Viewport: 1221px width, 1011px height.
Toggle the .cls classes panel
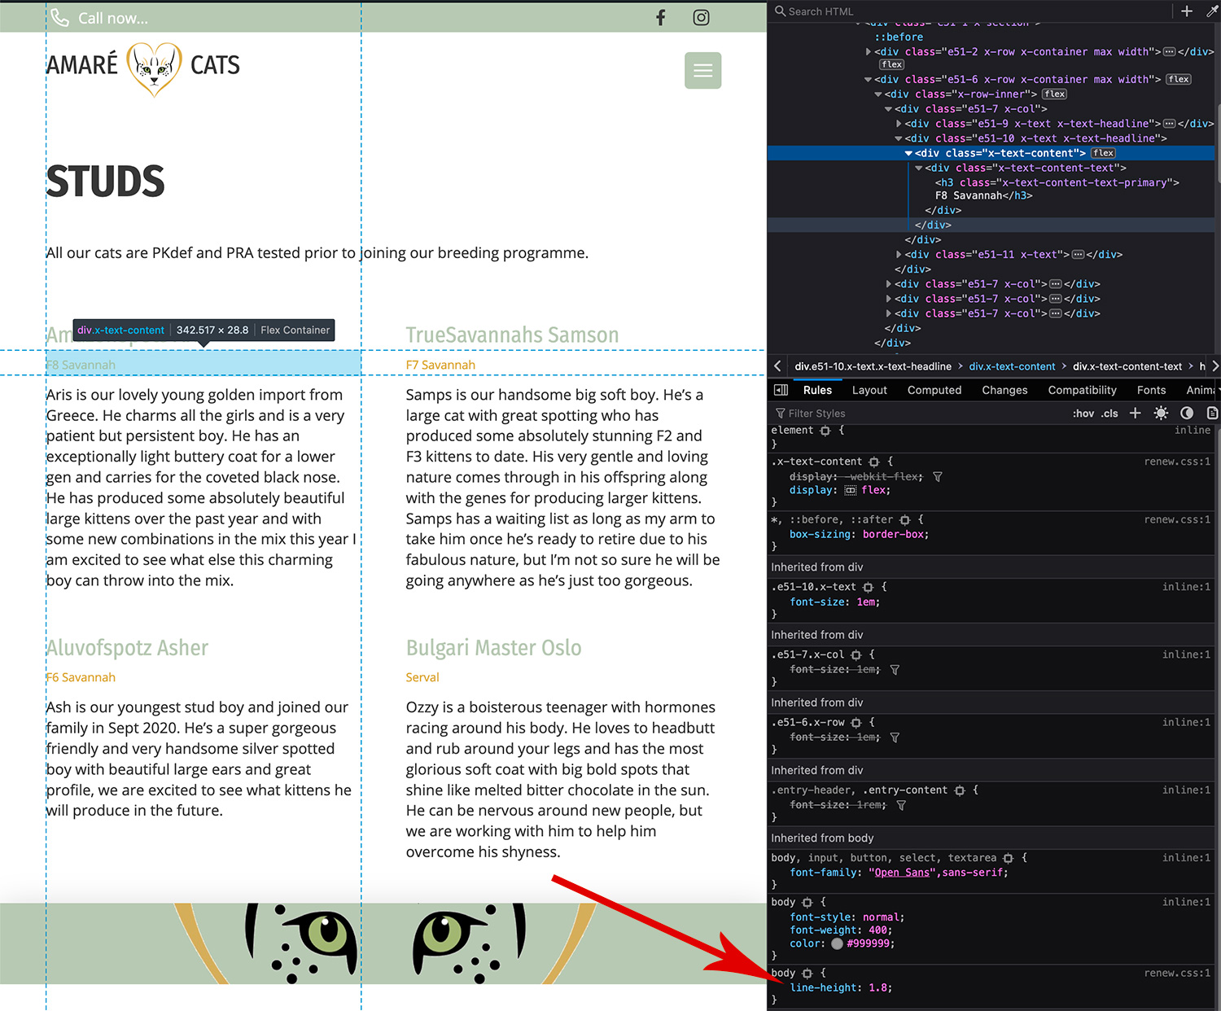coord(1109,414)
